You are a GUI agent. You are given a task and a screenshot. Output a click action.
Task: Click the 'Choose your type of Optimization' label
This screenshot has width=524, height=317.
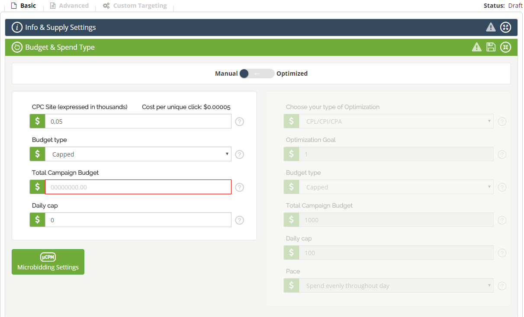coord(333,107)
